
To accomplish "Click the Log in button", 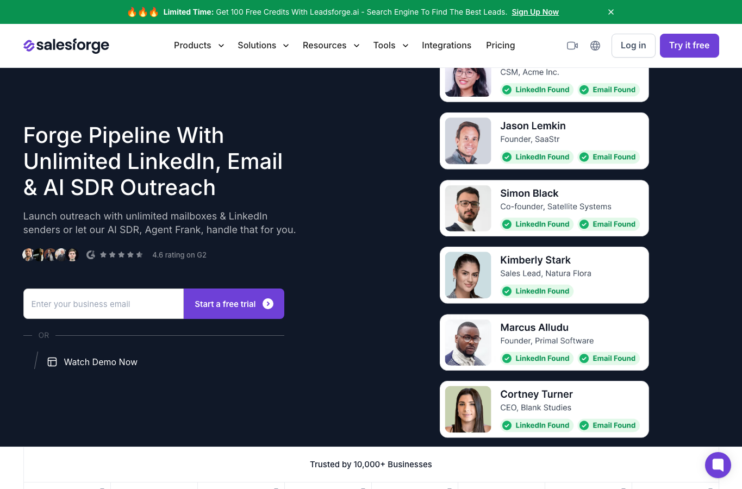I will (x=633, y=46).
